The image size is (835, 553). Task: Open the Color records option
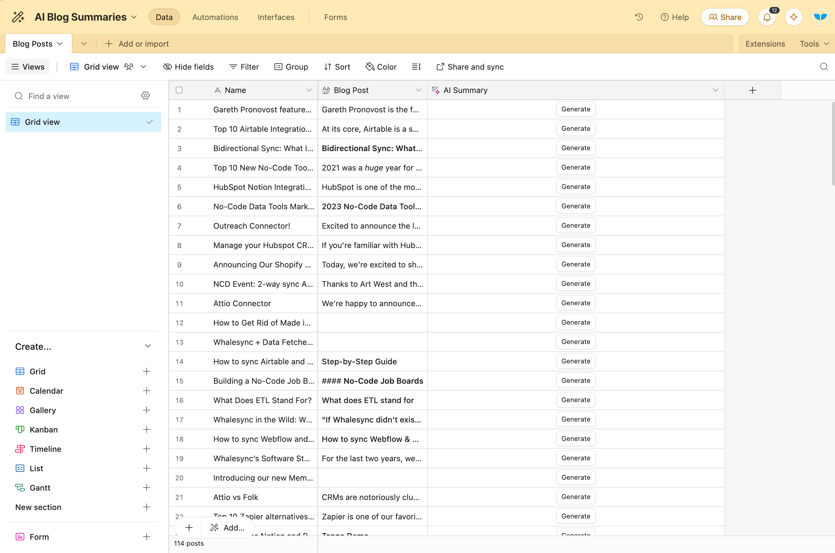click(x=381, y=67)
